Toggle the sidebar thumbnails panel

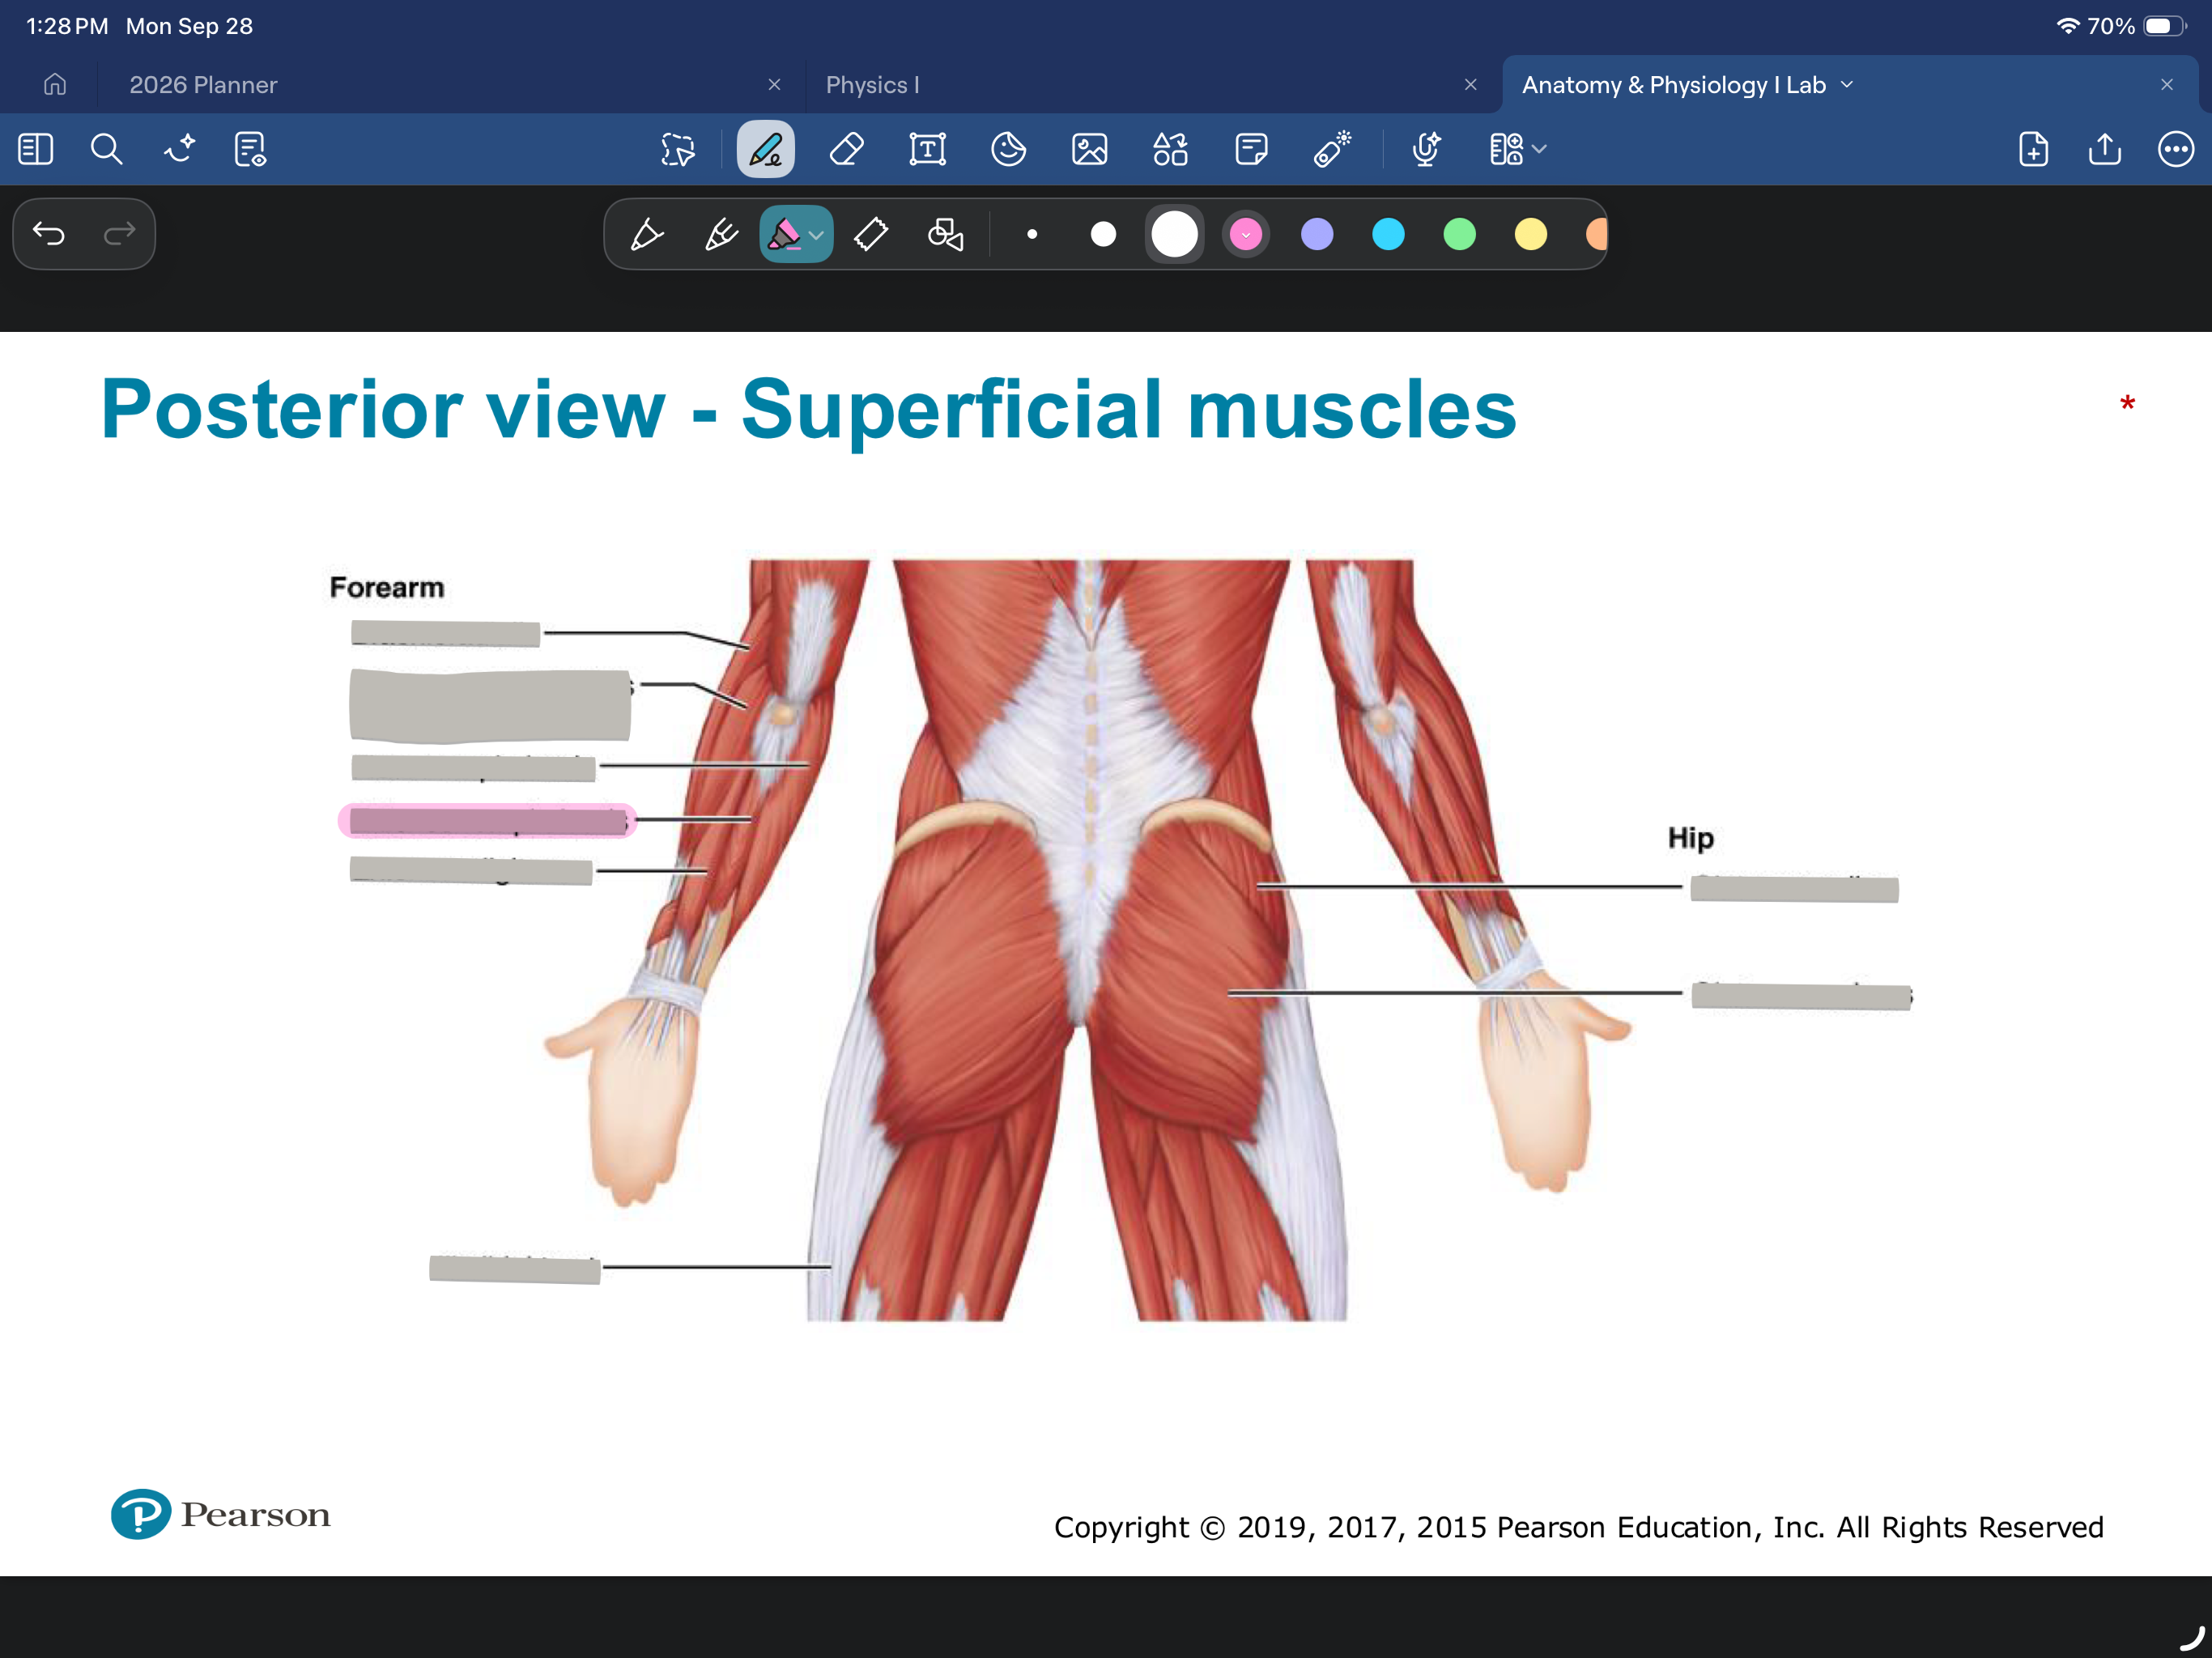36,150
